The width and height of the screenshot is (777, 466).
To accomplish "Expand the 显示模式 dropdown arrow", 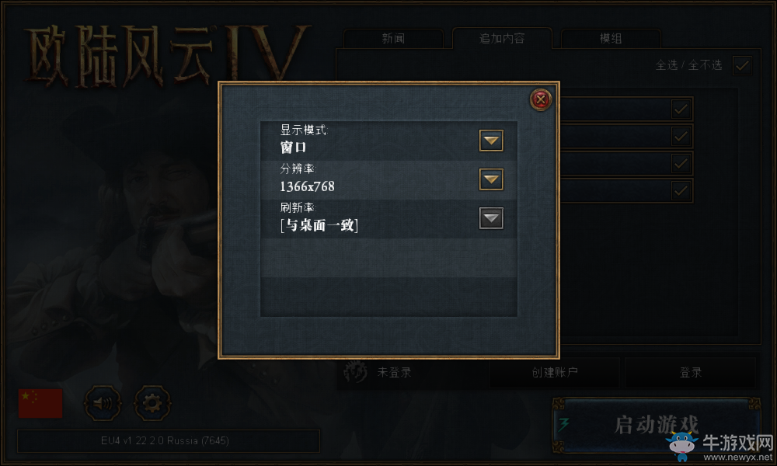I will click(x=491, y=141).
